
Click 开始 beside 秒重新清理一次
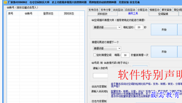click(164, 52)
